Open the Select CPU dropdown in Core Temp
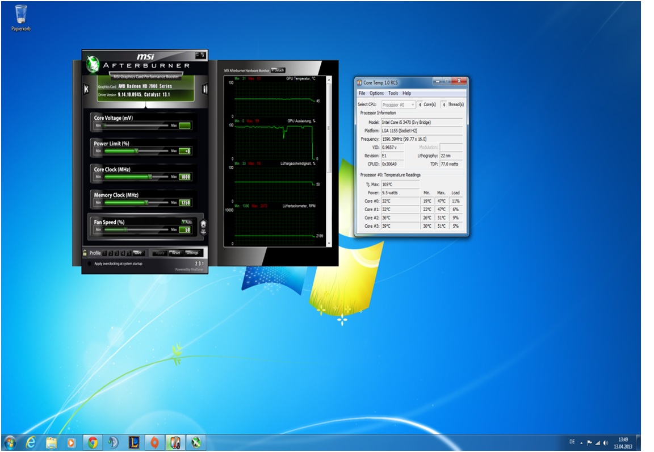Image resolution: width=654 pixels, height=452 pixels. [399, 104]
